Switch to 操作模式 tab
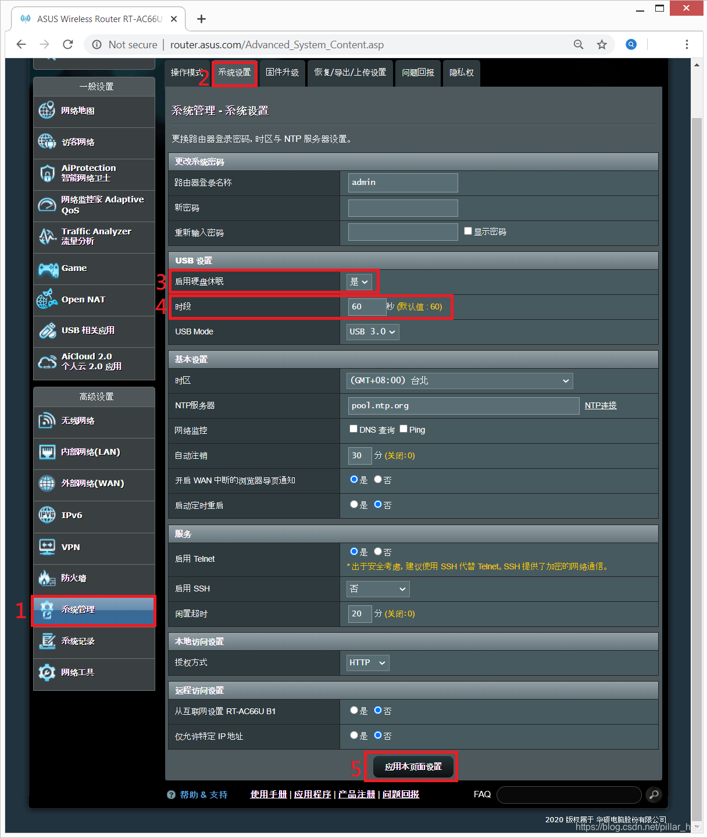 187,73
